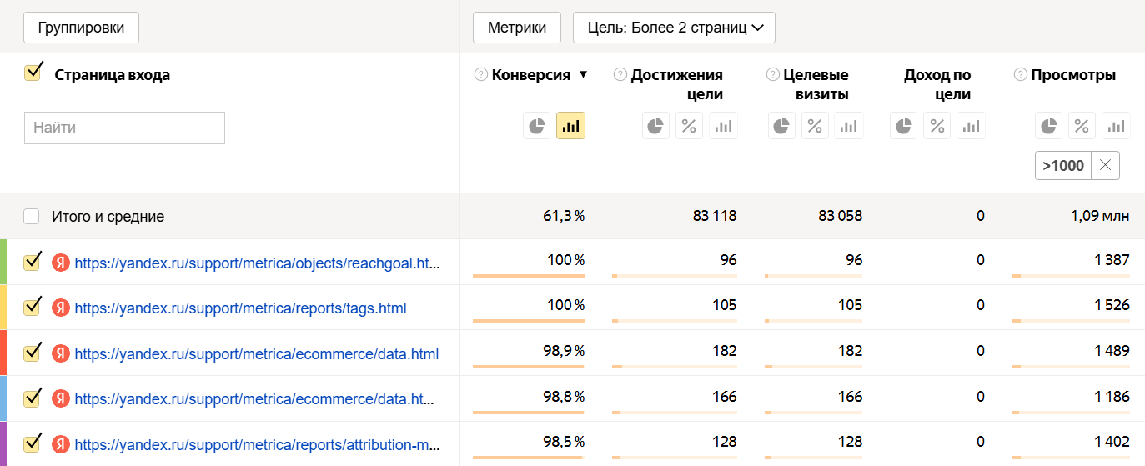Remove the >1000 Просмотры filter
The image size is (1145, 466).
(x=1105, y=165)
